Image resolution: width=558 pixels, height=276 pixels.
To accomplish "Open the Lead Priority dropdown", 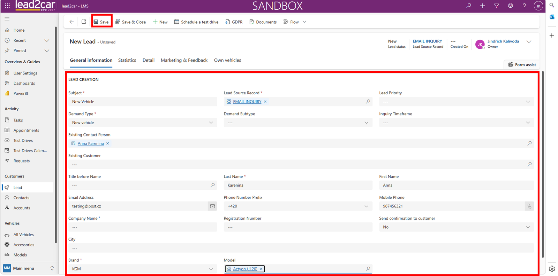I will click(457, 102).
